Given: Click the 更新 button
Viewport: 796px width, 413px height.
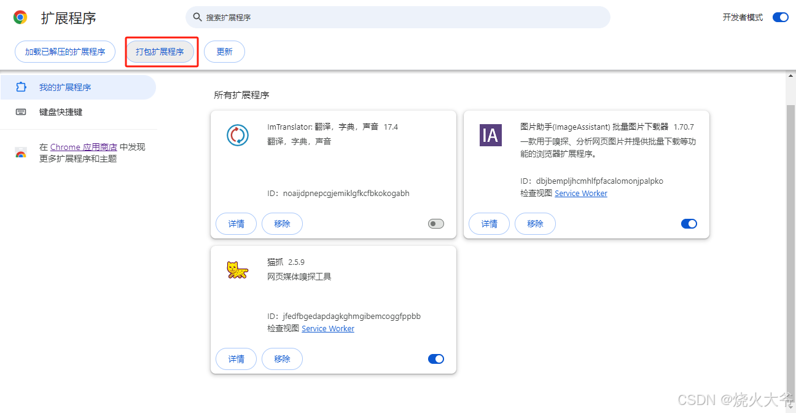Looking at the screenshot, I should 224,52.
